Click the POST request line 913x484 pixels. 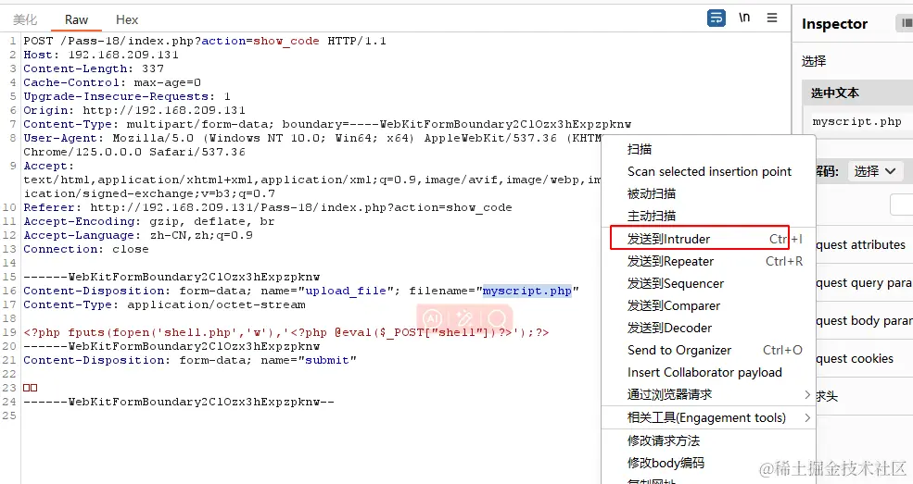pos(204,41)
